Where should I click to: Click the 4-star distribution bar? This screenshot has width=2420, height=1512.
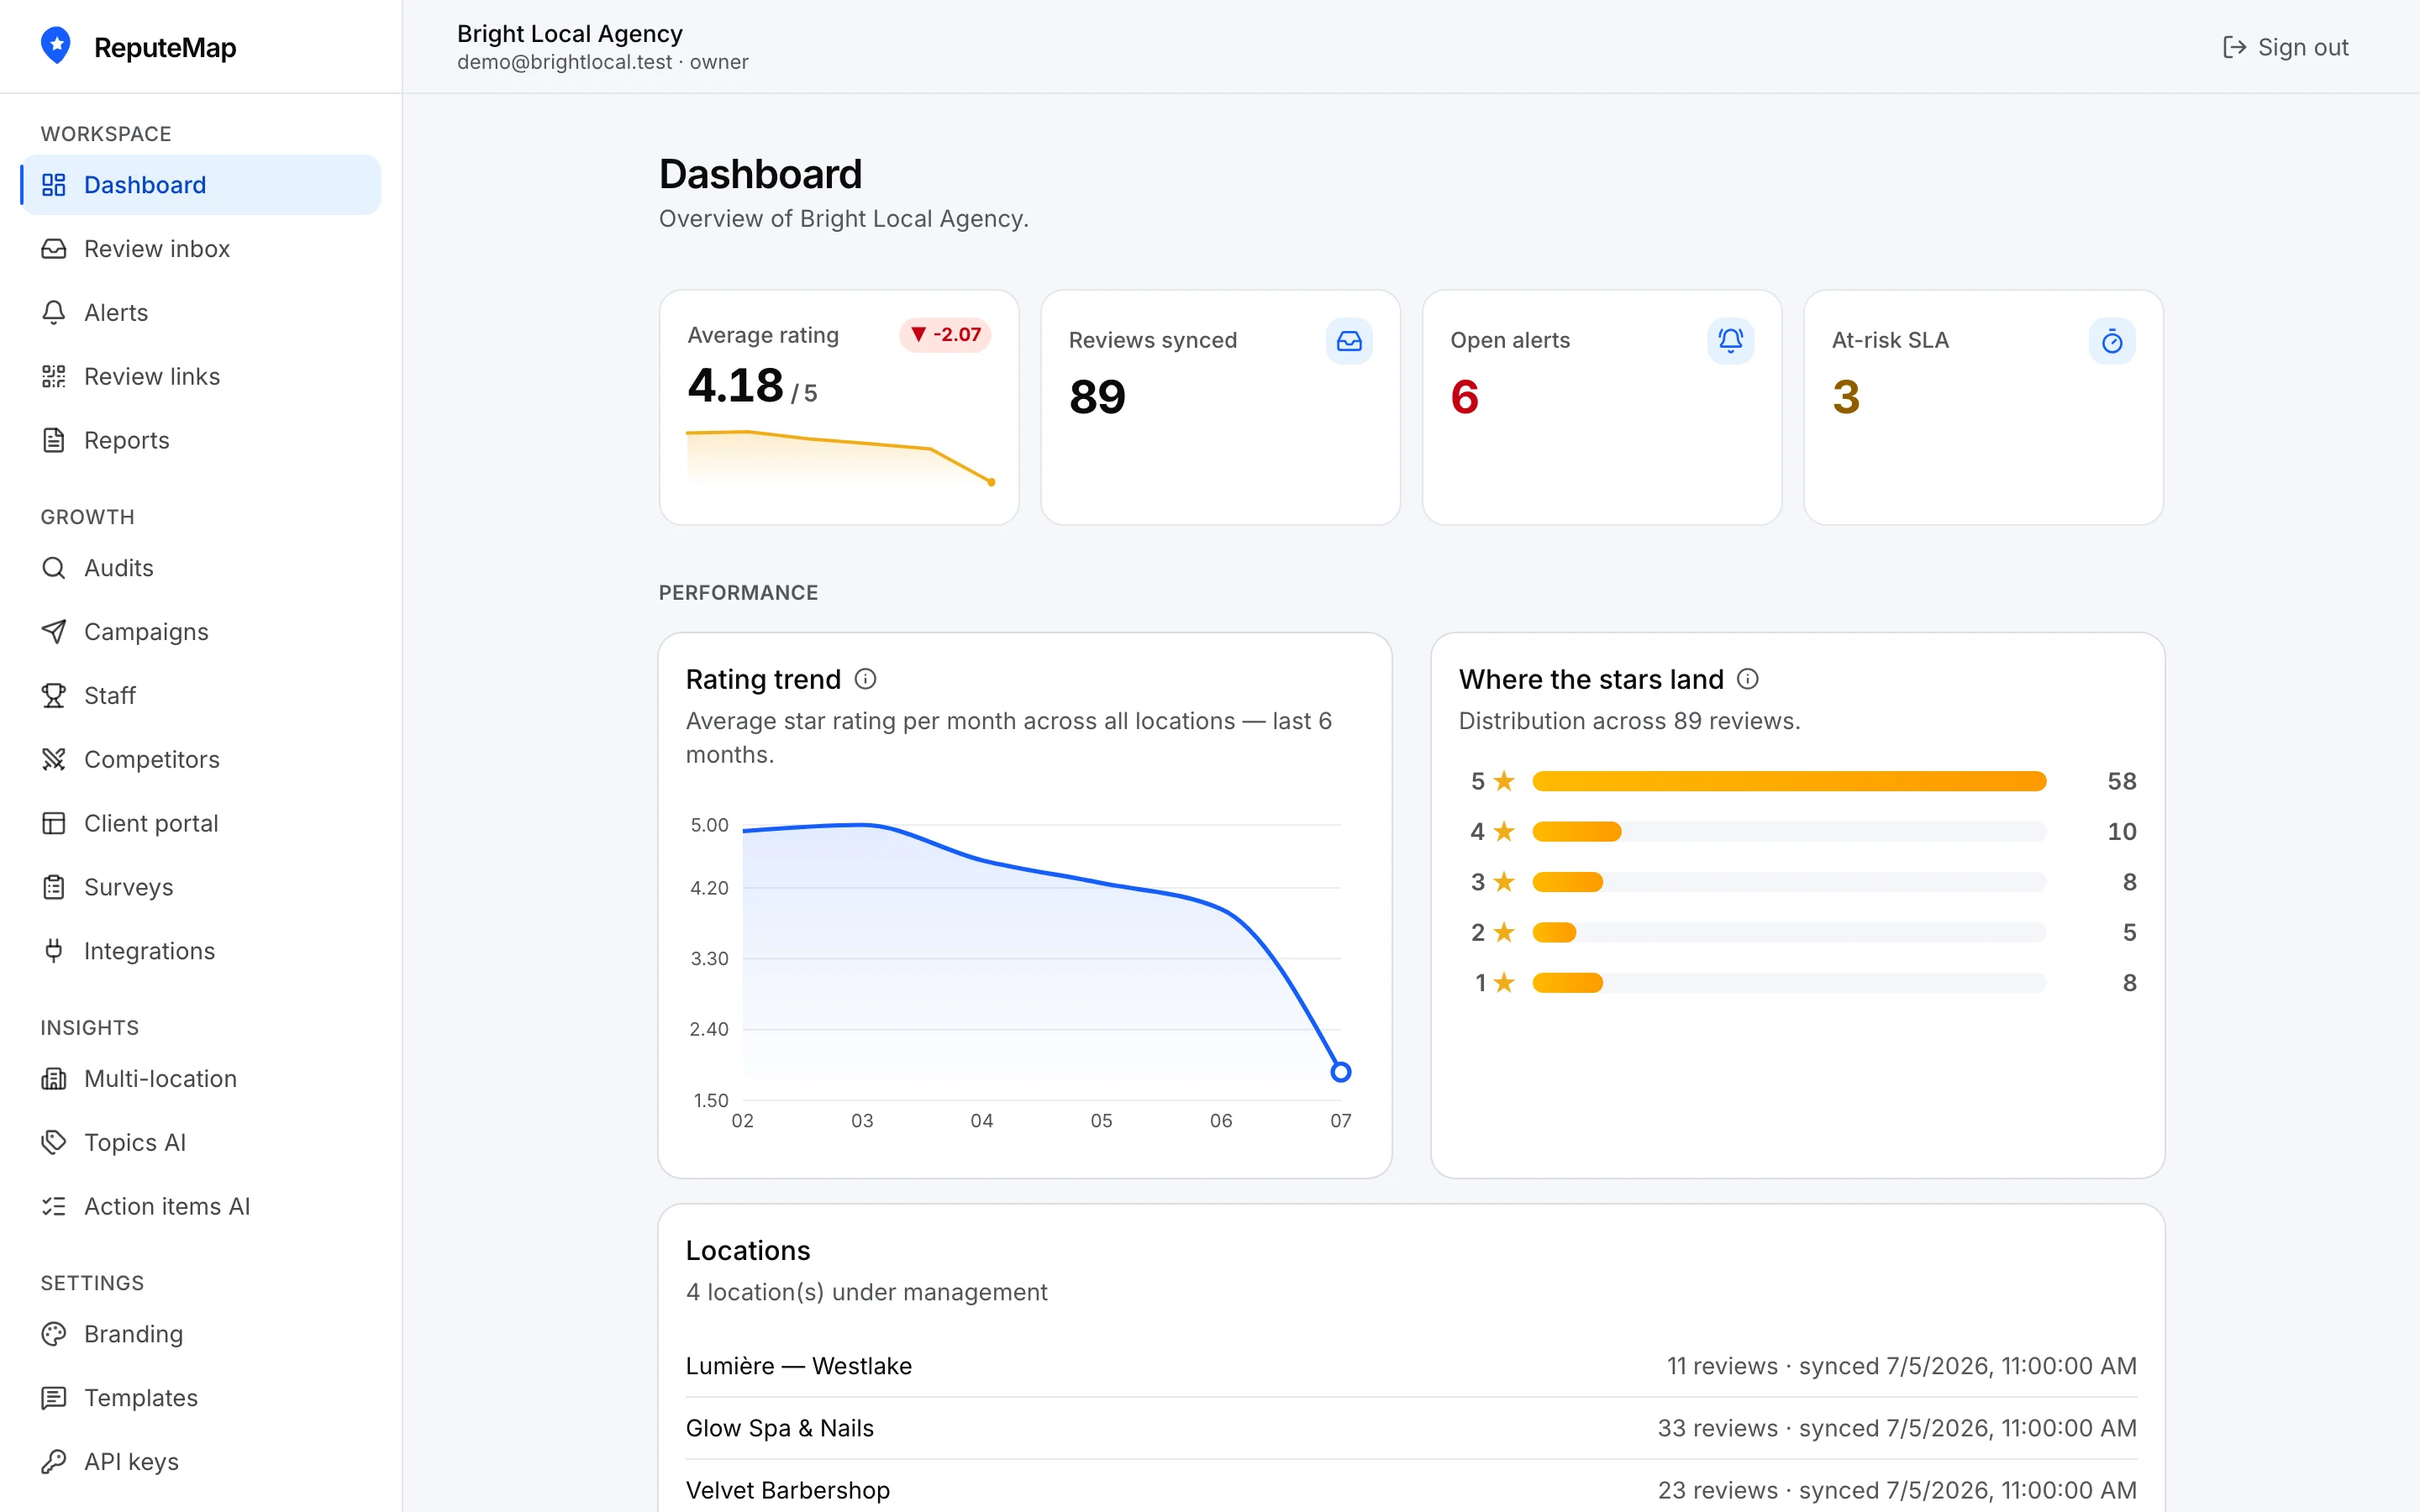point(1789,832)
